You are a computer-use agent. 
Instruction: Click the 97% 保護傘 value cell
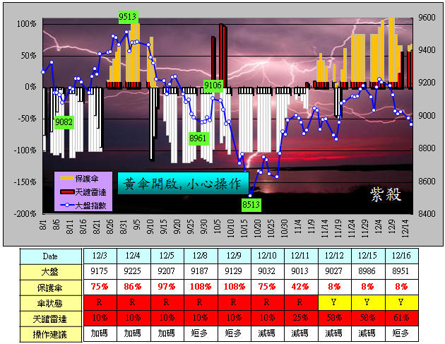[168, 287]
